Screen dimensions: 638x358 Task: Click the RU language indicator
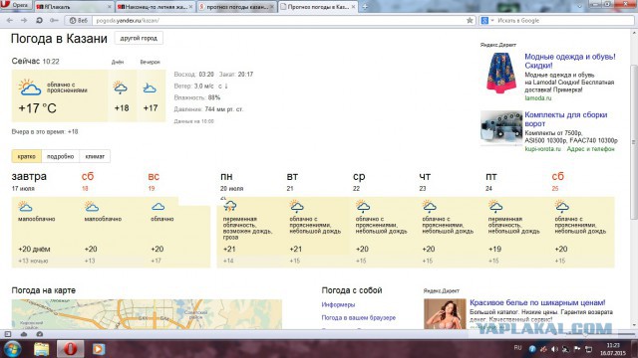point(517,347)
